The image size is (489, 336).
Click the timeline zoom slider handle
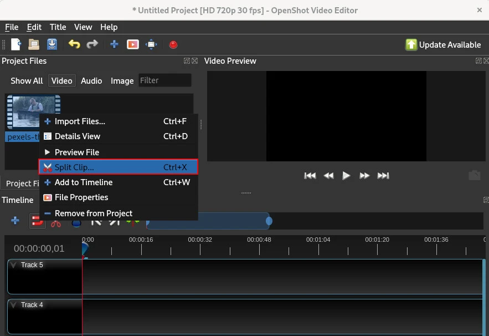coord(269,221)
